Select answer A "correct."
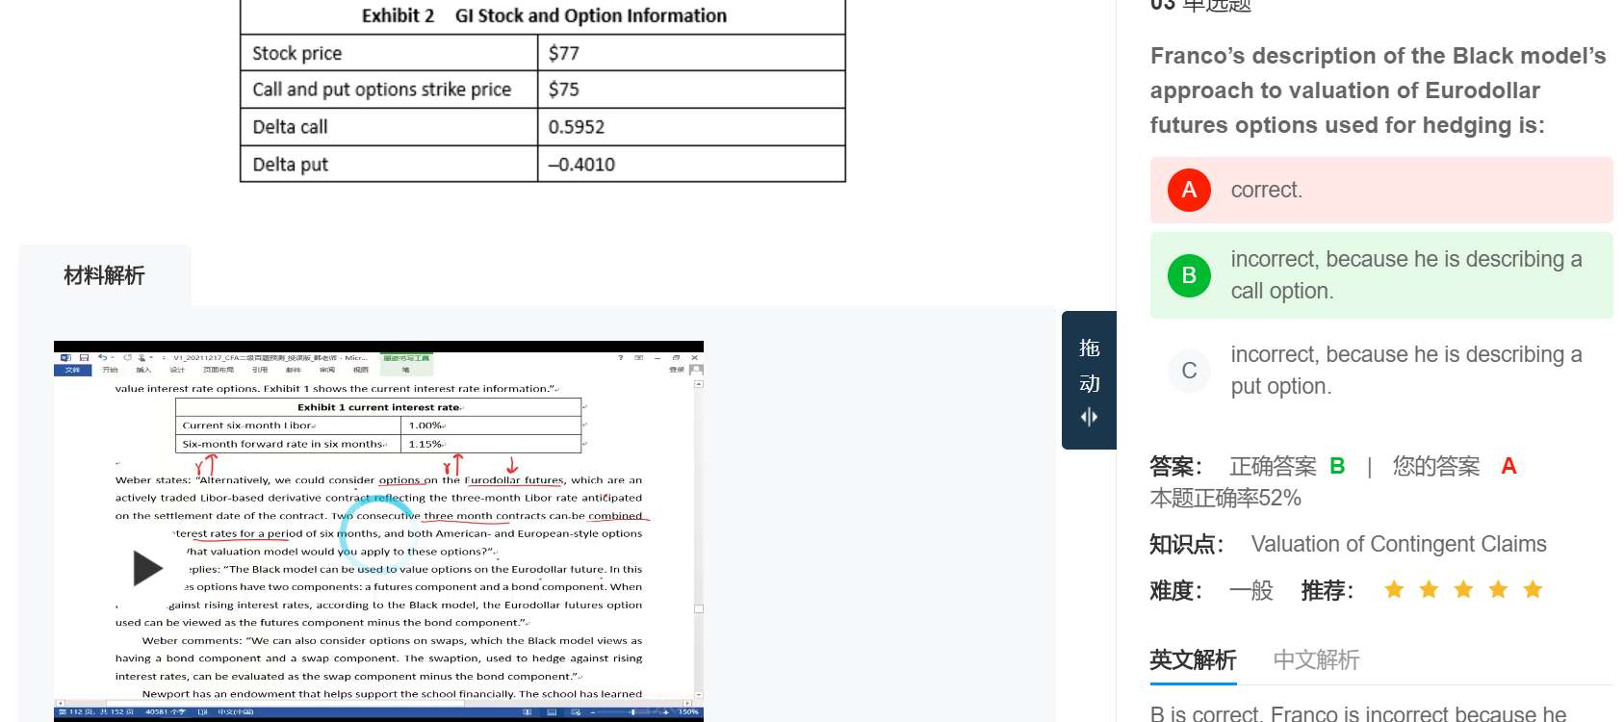The height and width of the screenshot is (722, 1624). point(1381,191)
